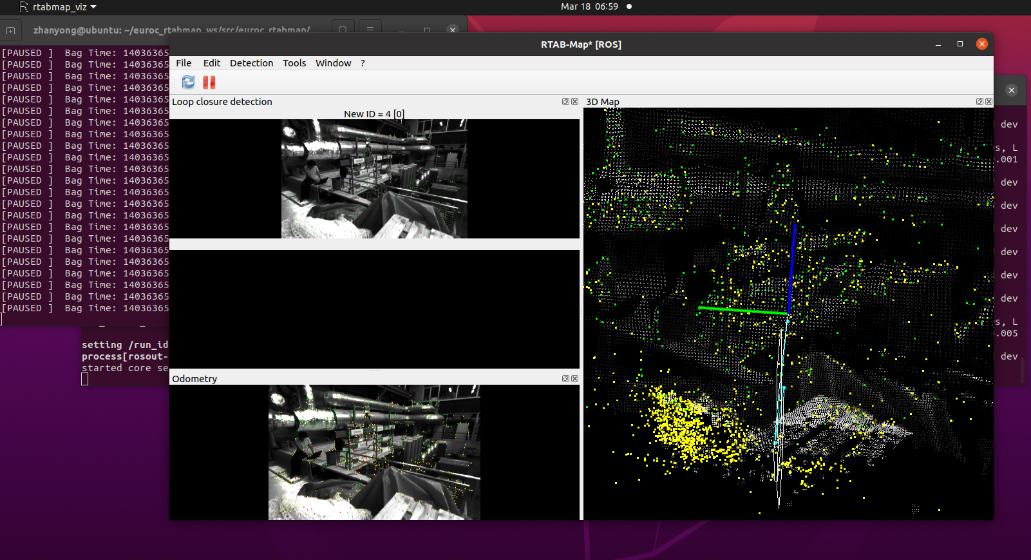Viewport: 1031px width, 560px height.
Task: Click the 'started core se' terminal line
Action: click(125, 368)
